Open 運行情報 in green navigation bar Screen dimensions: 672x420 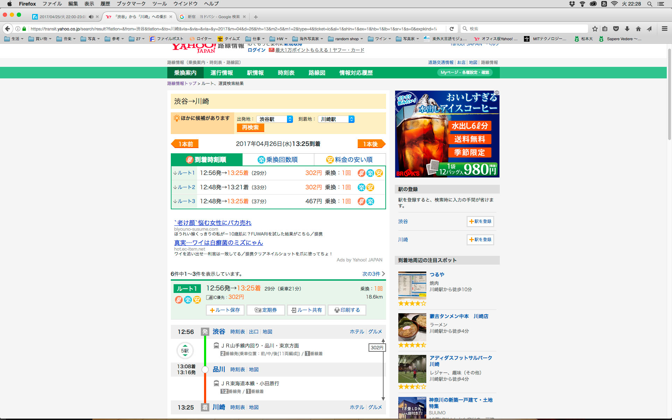(222, 73)
